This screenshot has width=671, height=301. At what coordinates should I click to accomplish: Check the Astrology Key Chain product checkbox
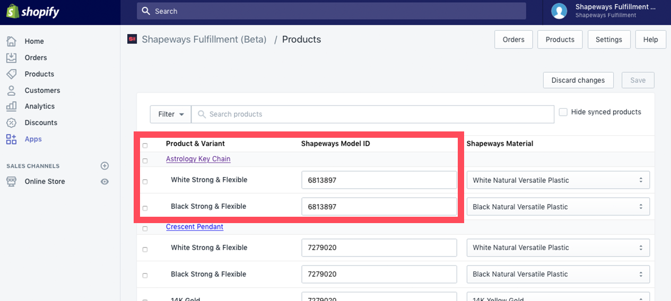pyautogui.click(x=145, y=161)
